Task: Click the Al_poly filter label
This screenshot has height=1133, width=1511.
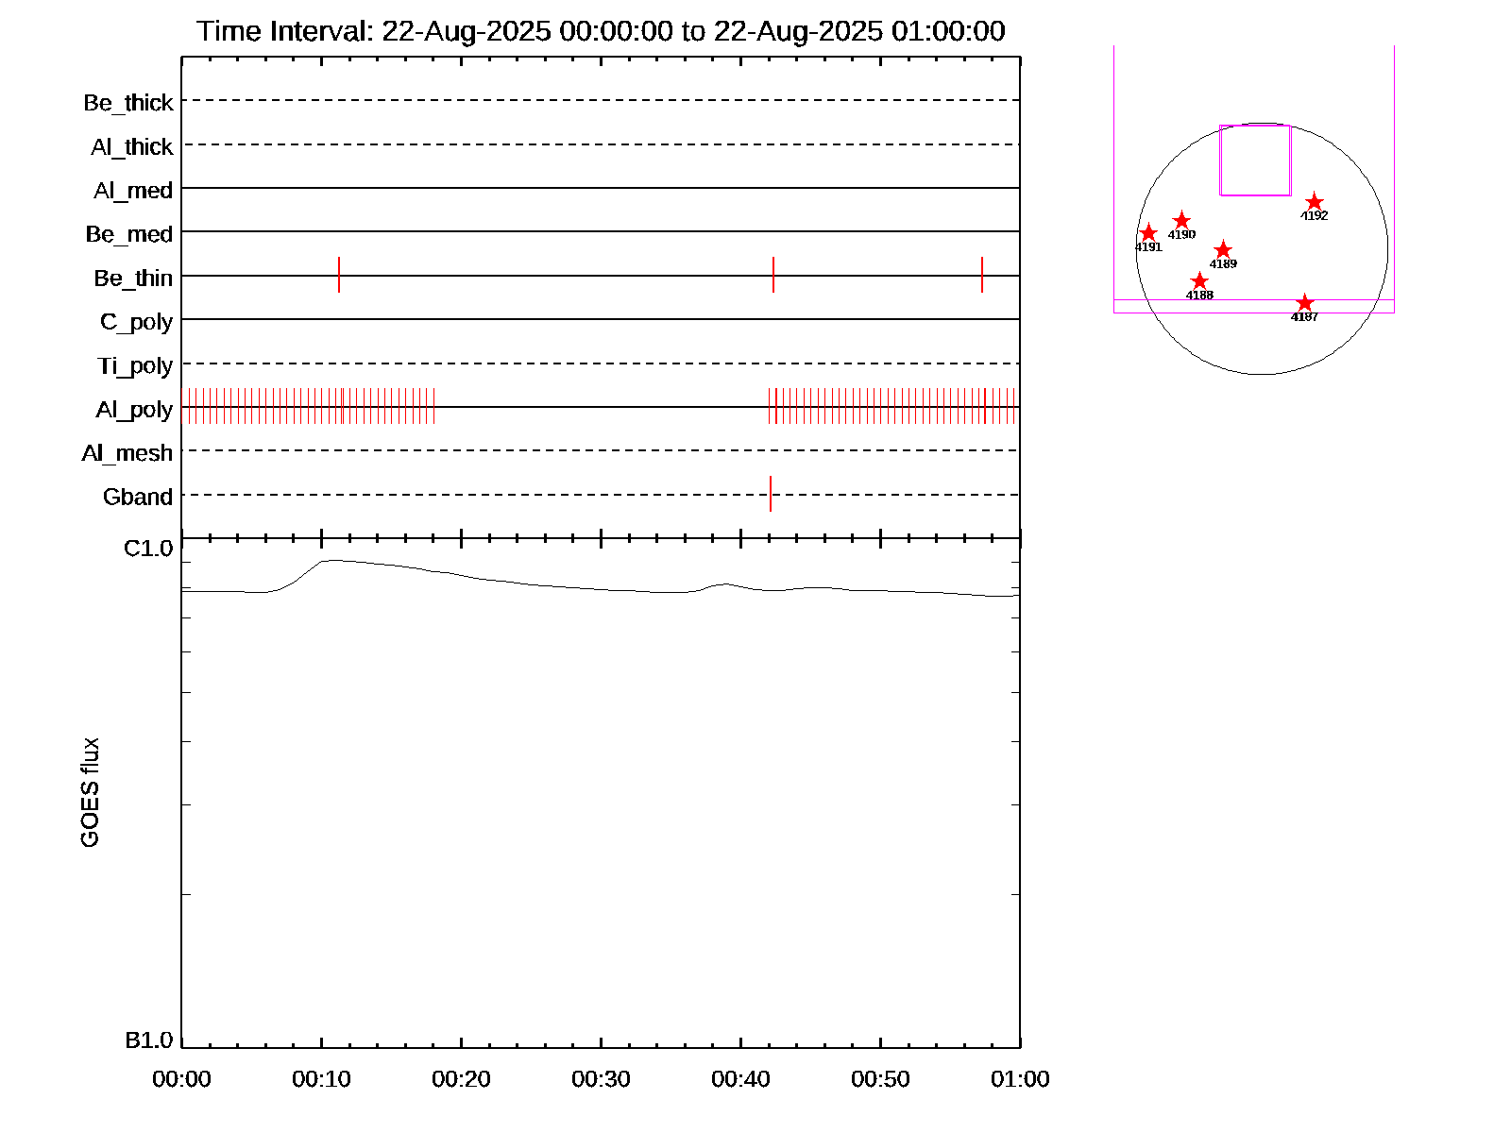Action: (134, 410)
